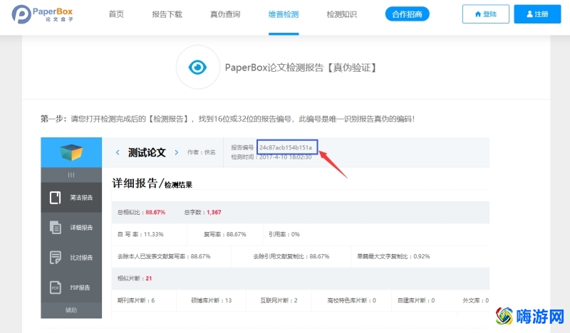Click 自建库片断 0 cell
570x333 pixels.
tap(416, 300)
